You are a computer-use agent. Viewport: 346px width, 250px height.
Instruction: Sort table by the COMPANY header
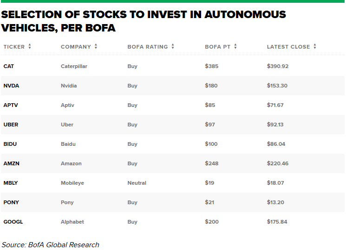pyautogui.click(x=76, y=47)
